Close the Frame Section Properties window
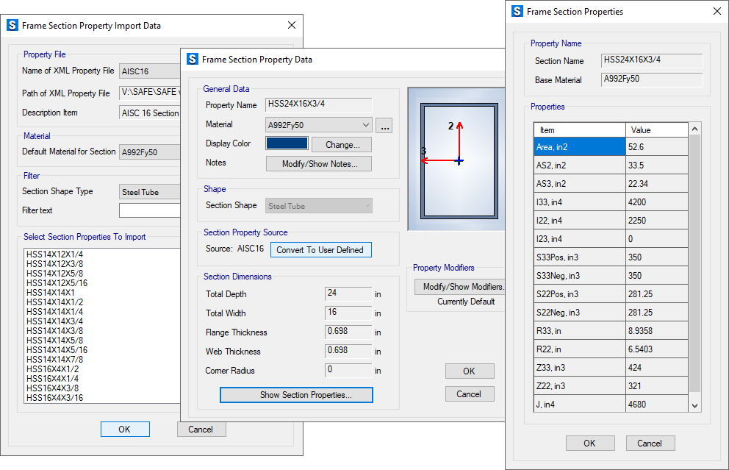Image resolution: width=729 pixels, height=470 pixels. click(x=717, y=11)
